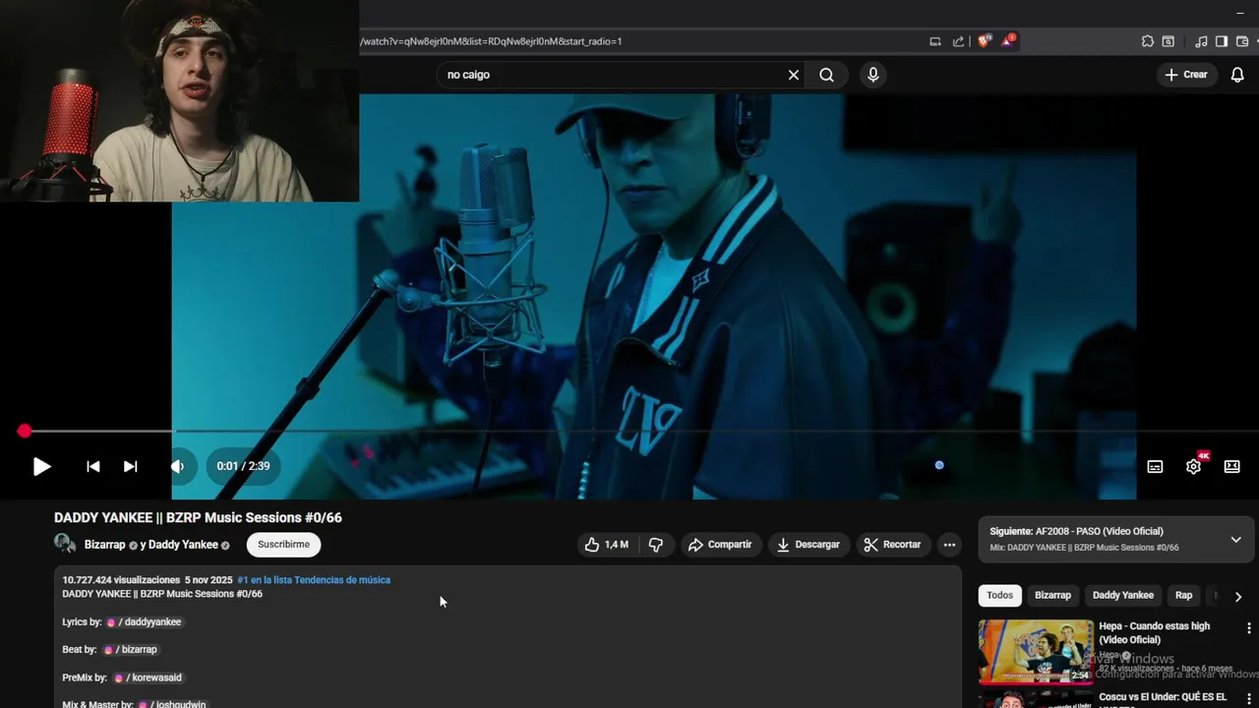The width and height of the screenshot is (1259, 708).
Task: Play the video with the play button
Action: [41, 466]
